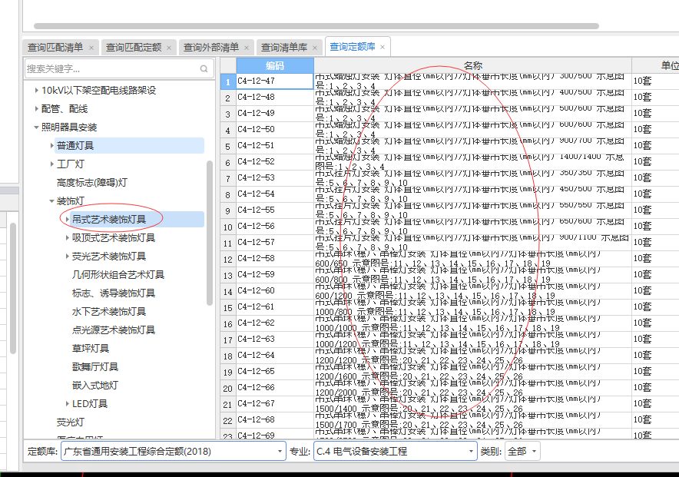Switch to the 查询清单库 tab
This screenshot has height=477, width=679.
click(284, 47)
